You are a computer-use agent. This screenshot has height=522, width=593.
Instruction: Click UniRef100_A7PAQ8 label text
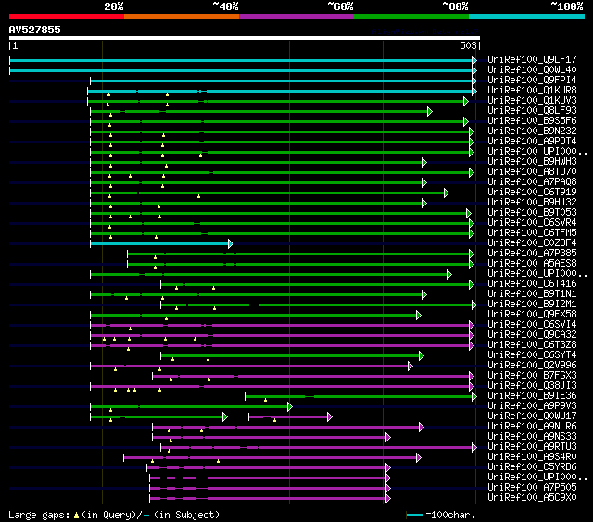point(532,182)
